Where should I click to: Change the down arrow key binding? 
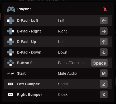pyautogui.click(x=104, y=52)
